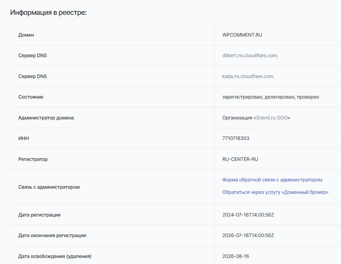Image resolution: width=341 pixels, height=264 pixels.
Task: Select the WPCOMMENT.RU domain value
Action: 242,35
